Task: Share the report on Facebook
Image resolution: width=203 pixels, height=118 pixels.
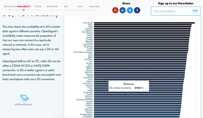Action: (137, 10)
